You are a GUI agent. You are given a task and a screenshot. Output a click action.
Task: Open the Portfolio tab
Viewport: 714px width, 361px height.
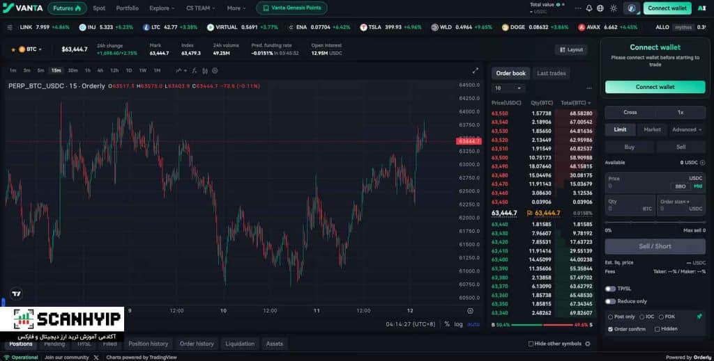click(x=127, y=8)
